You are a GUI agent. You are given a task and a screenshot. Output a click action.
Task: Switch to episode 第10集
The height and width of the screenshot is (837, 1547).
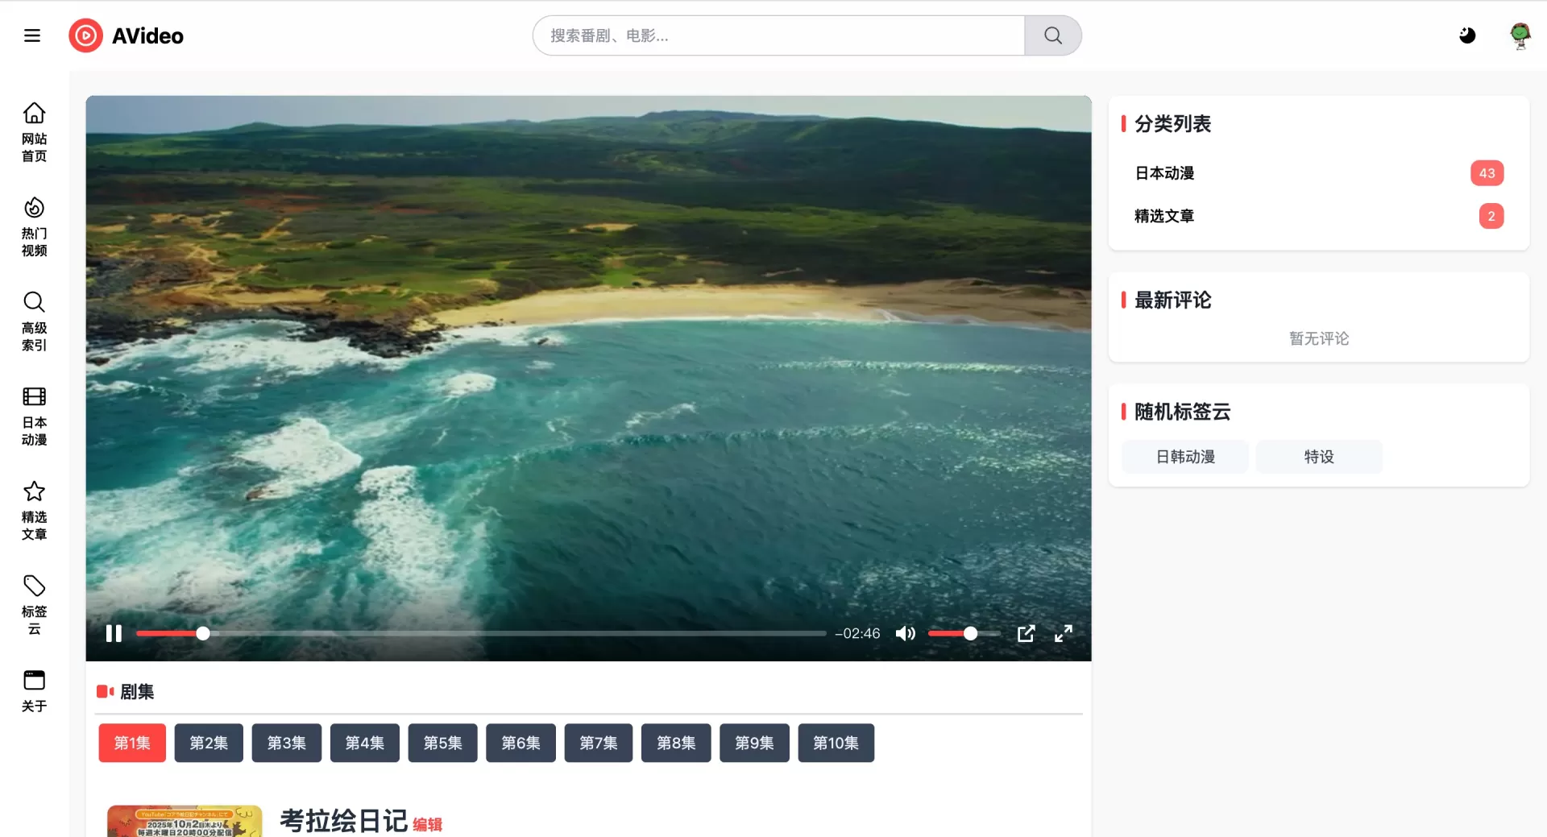click(x=836, y=743)
